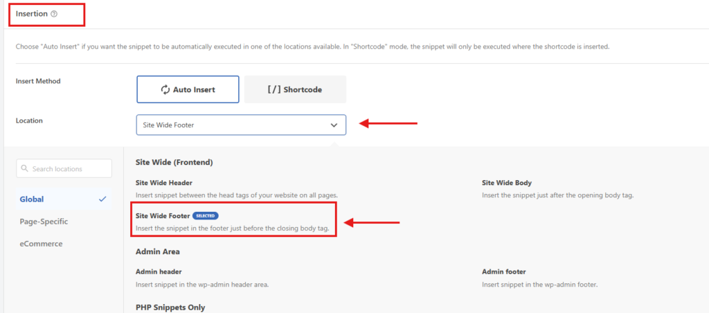Viewport: 709px width, 313px height.
Task: Click the chevron arrow in Location field
Action: point(334,125)
